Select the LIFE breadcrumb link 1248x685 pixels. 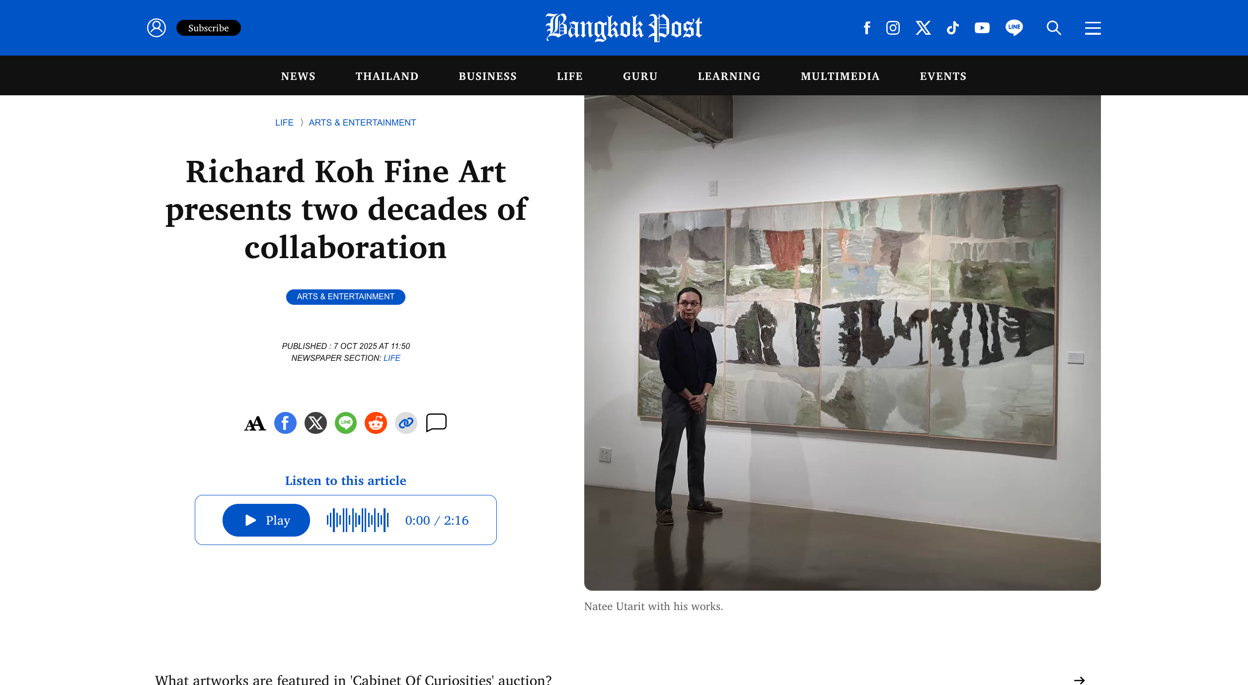click(x=284, y=122)
